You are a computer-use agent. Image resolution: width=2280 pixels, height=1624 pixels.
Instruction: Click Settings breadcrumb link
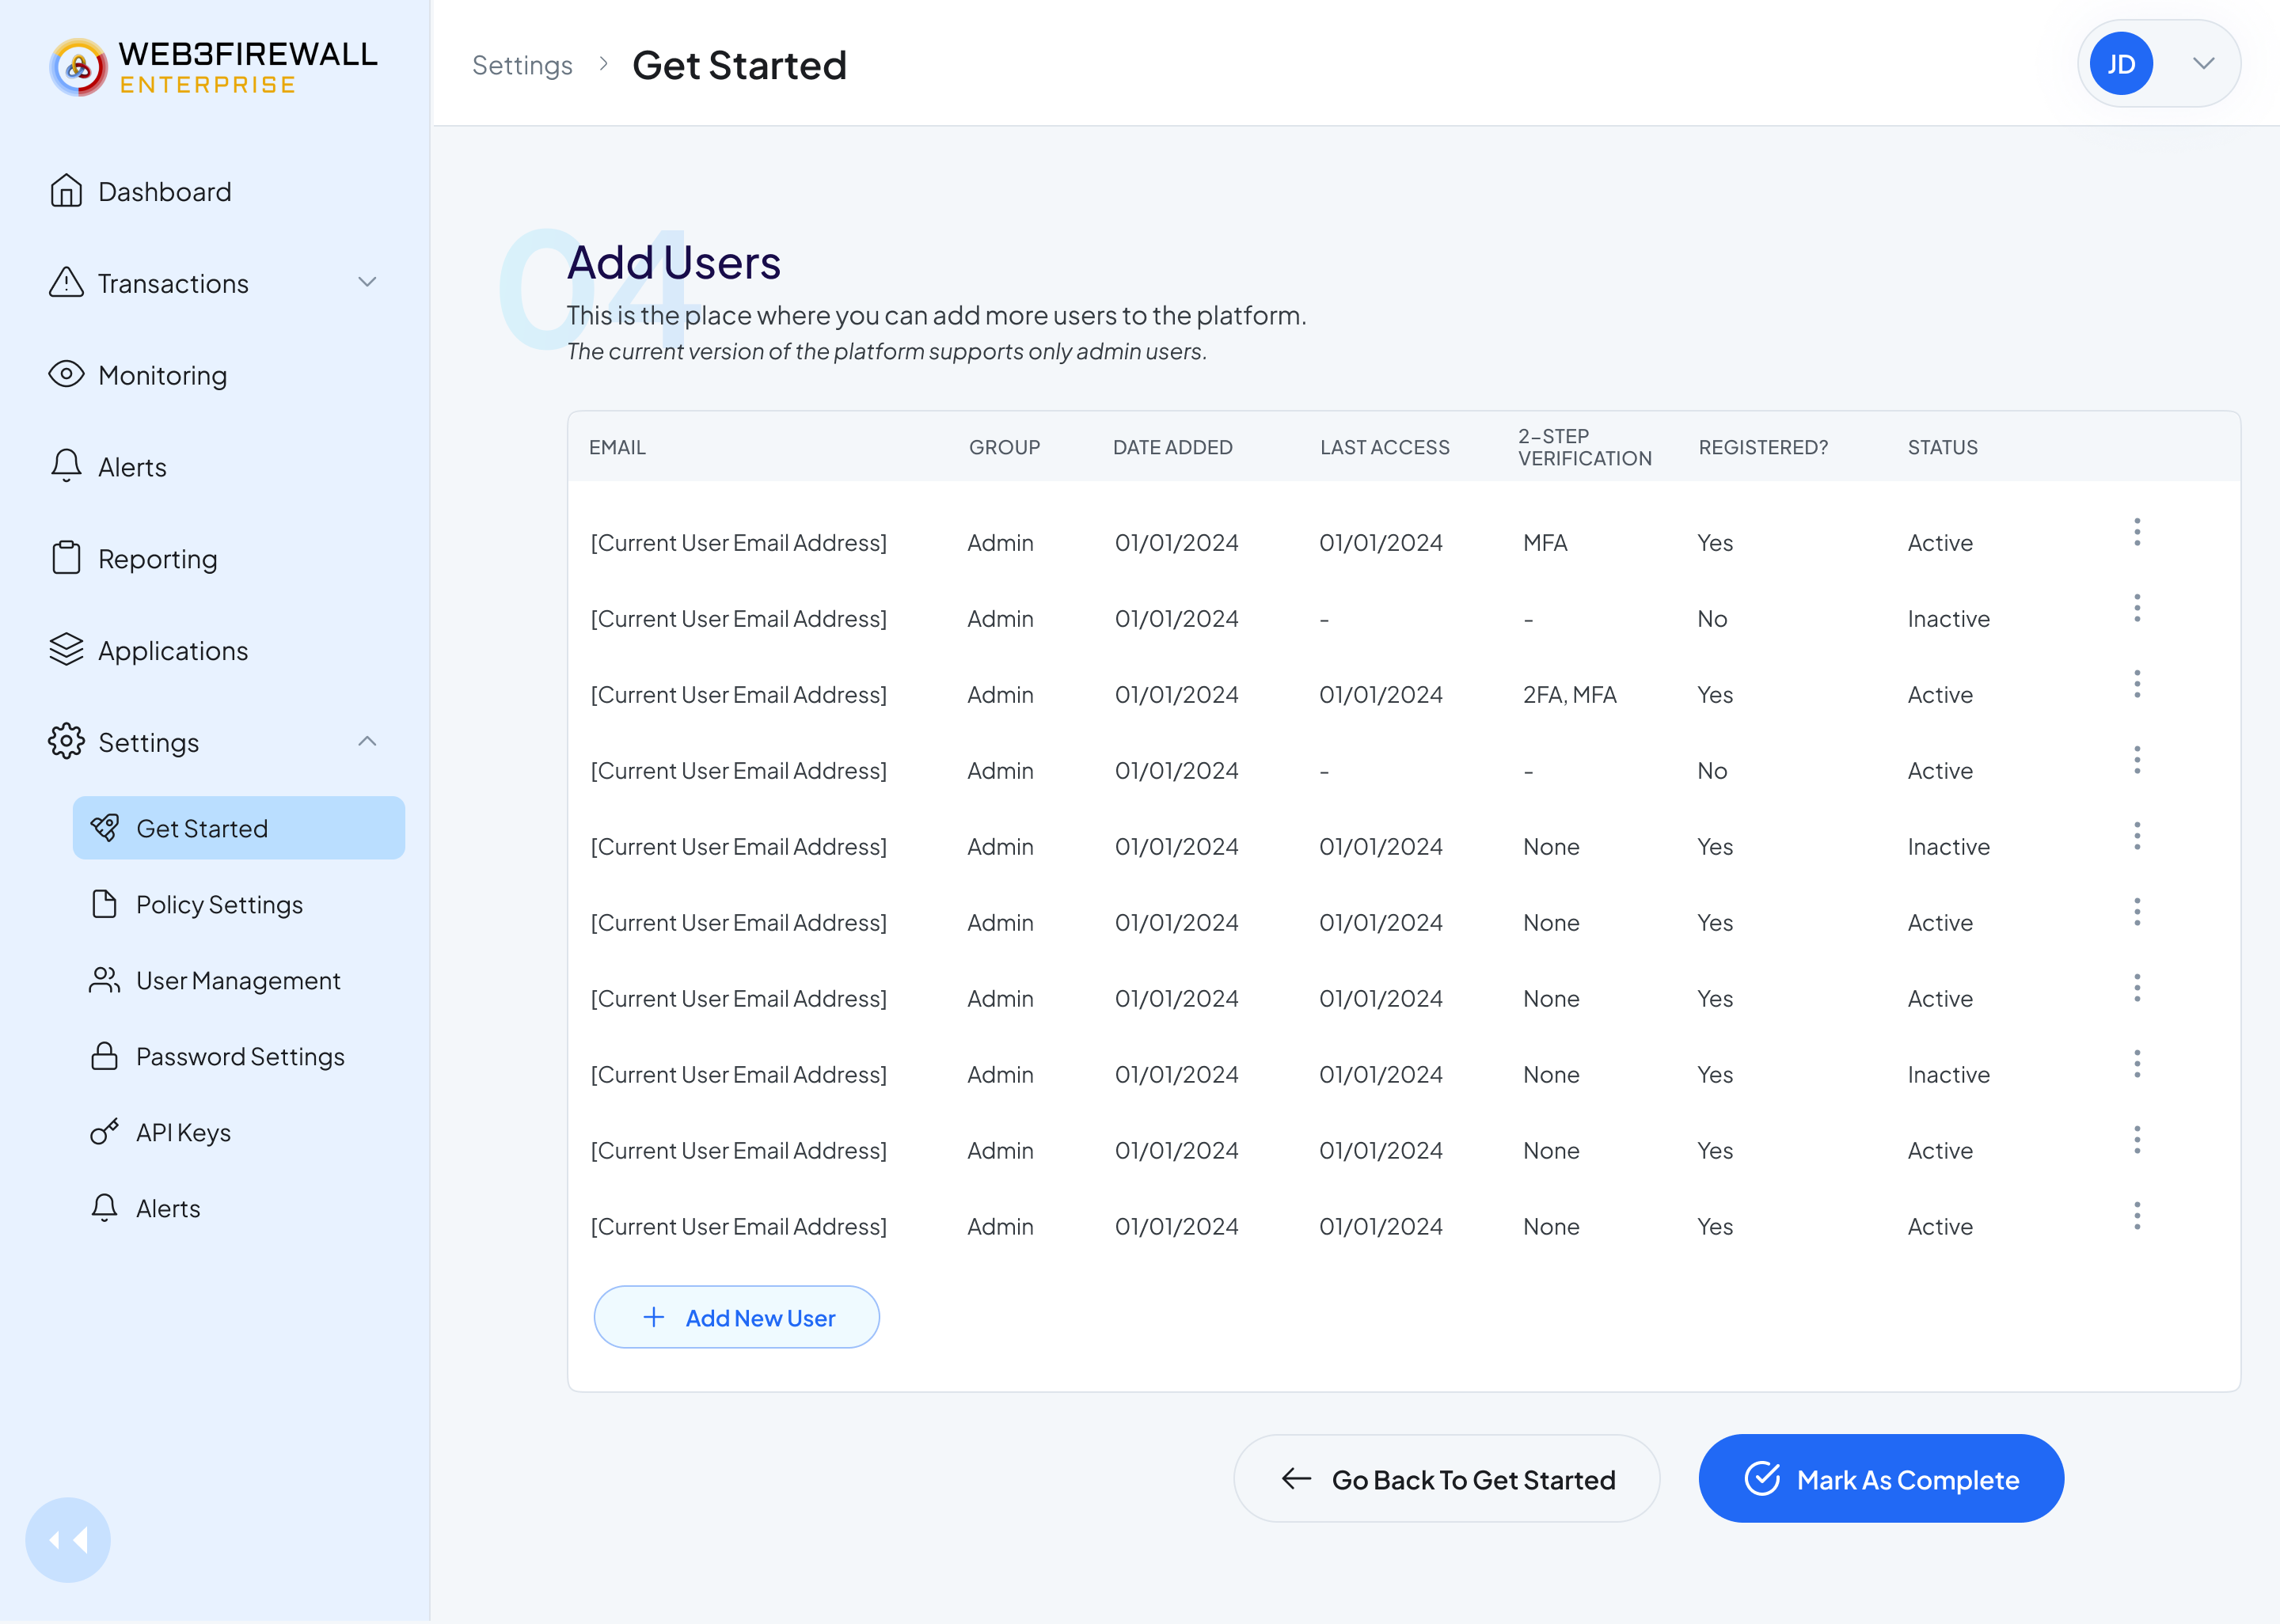tap(522, 65)
